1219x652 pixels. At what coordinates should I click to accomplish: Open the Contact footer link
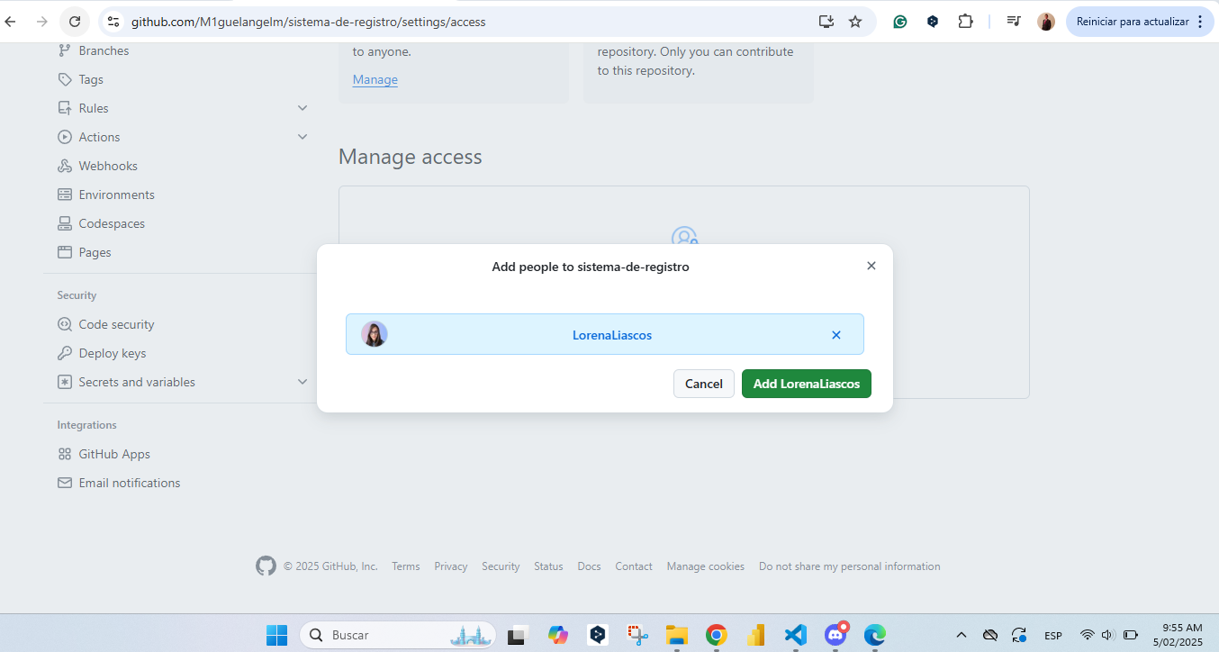634,566
